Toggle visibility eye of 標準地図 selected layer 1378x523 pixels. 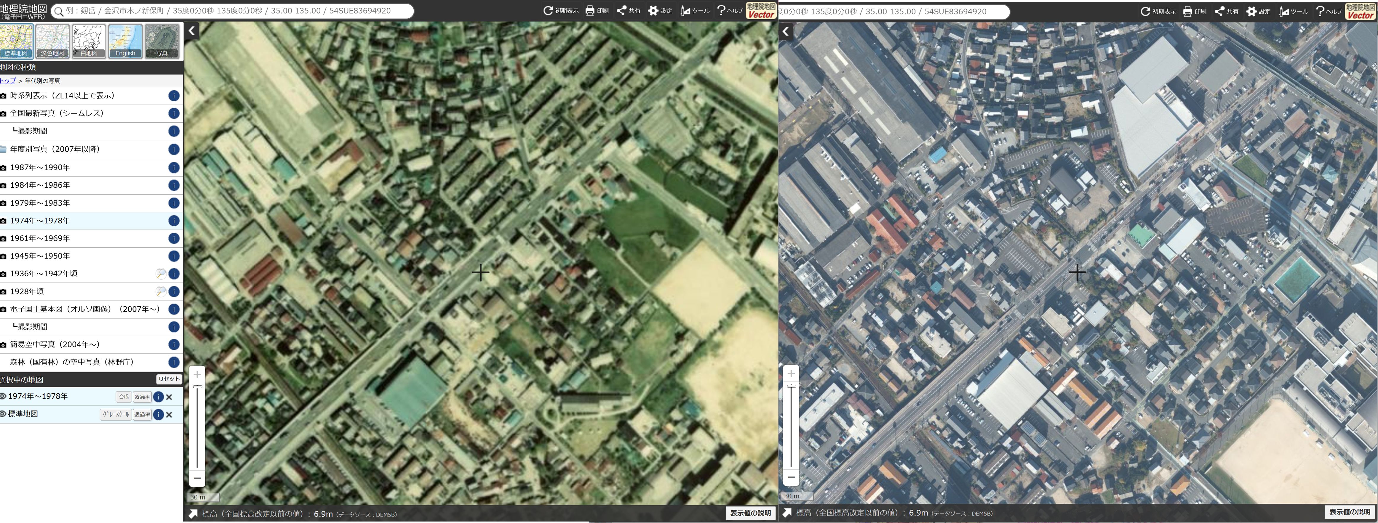pos(3,414)
